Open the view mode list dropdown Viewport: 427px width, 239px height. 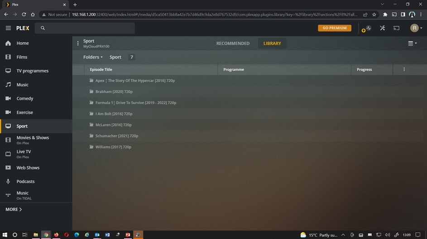click(x=413, y=43)
